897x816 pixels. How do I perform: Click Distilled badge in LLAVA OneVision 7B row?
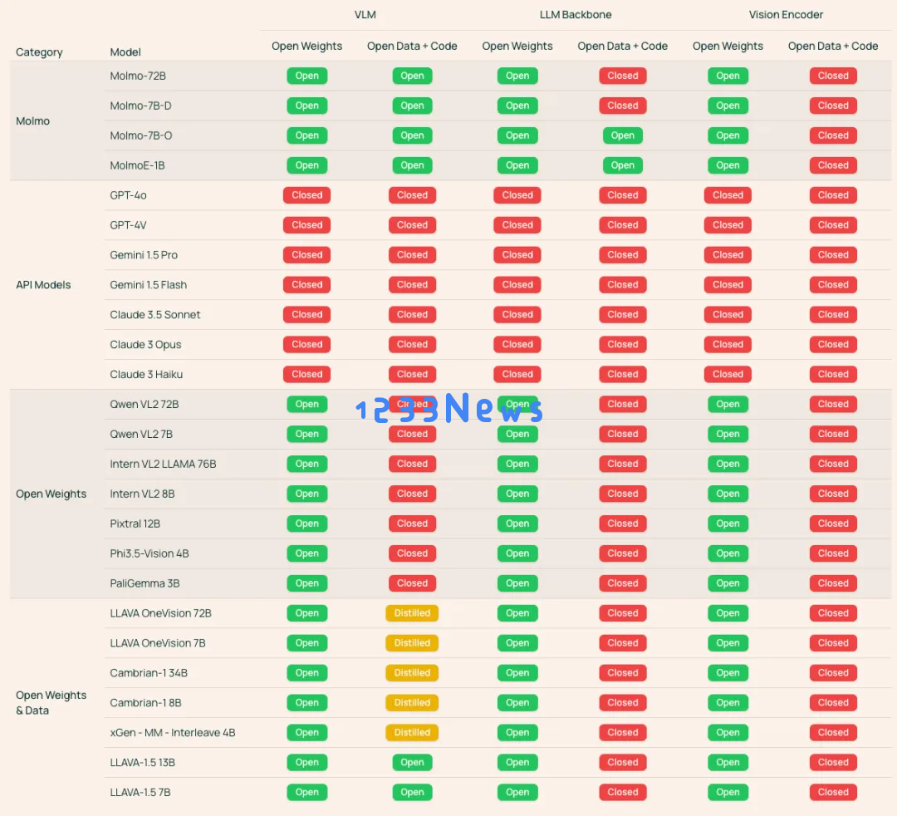412,643
